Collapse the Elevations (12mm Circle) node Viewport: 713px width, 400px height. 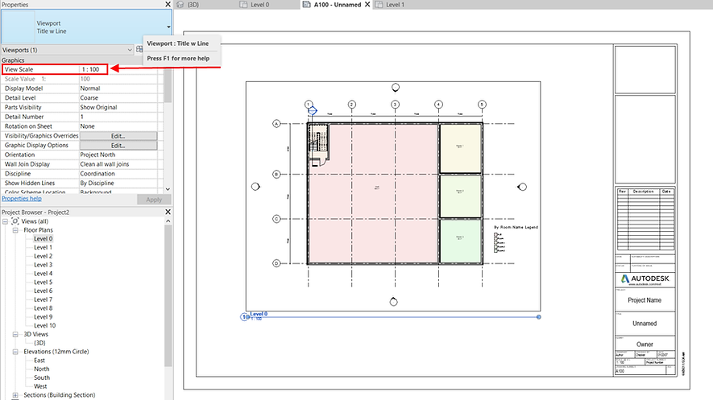(x=15, y=352)
